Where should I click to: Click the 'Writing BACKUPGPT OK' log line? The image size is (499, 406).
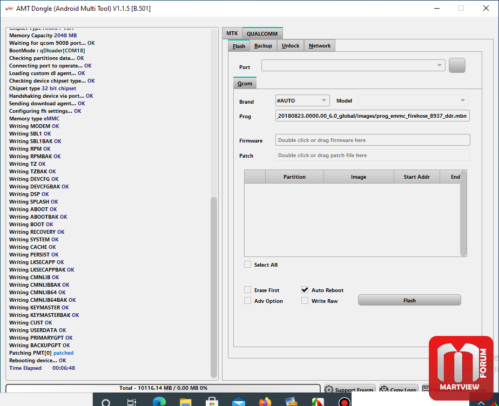pyautogui.click(x=39, y=345)
